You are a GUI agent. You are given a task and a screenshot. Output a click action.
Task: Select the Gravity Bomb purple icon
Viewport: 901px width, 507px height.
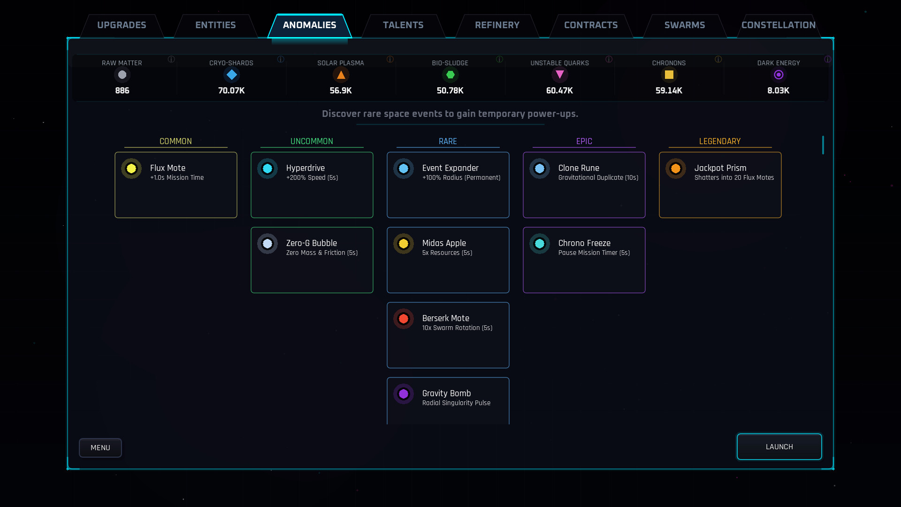click(x=404, y=394)
